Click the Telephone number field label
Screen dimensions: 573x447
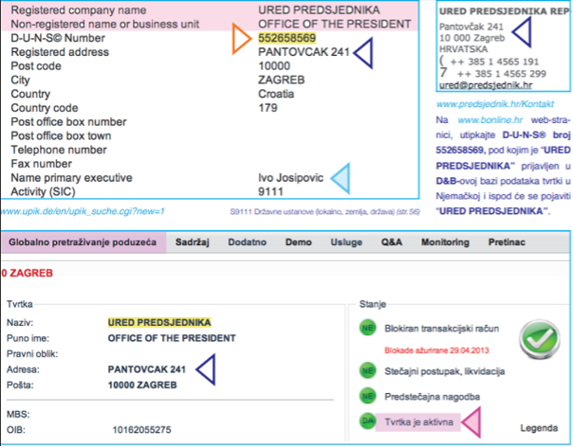click(59, 150)
